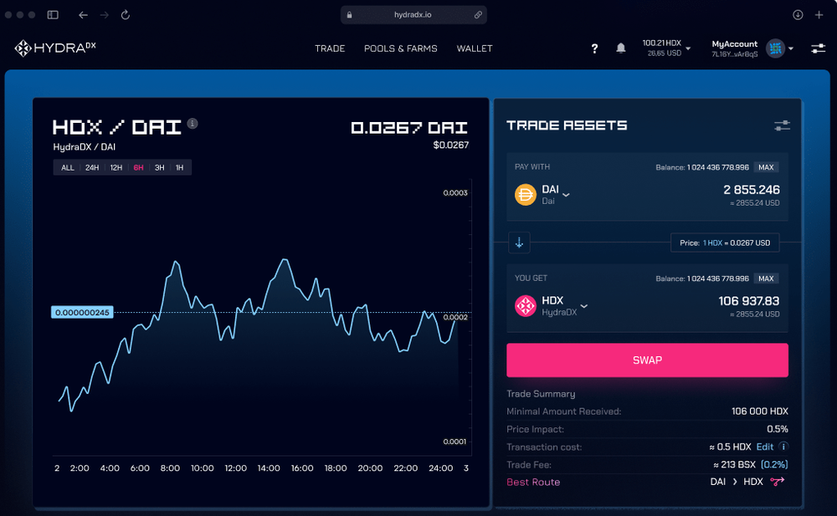Click Edit next to Transaction cost
The height and width of the screenshot is (516, 837).
coord(767,447)
